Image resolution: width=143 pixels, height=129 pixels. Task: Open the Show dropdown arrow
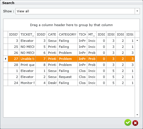(137, 11)
